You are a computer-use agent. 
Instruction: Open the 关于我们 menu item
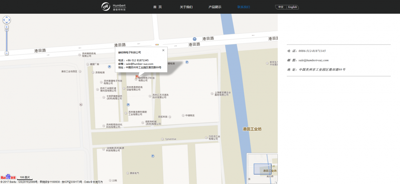[186, 7]
